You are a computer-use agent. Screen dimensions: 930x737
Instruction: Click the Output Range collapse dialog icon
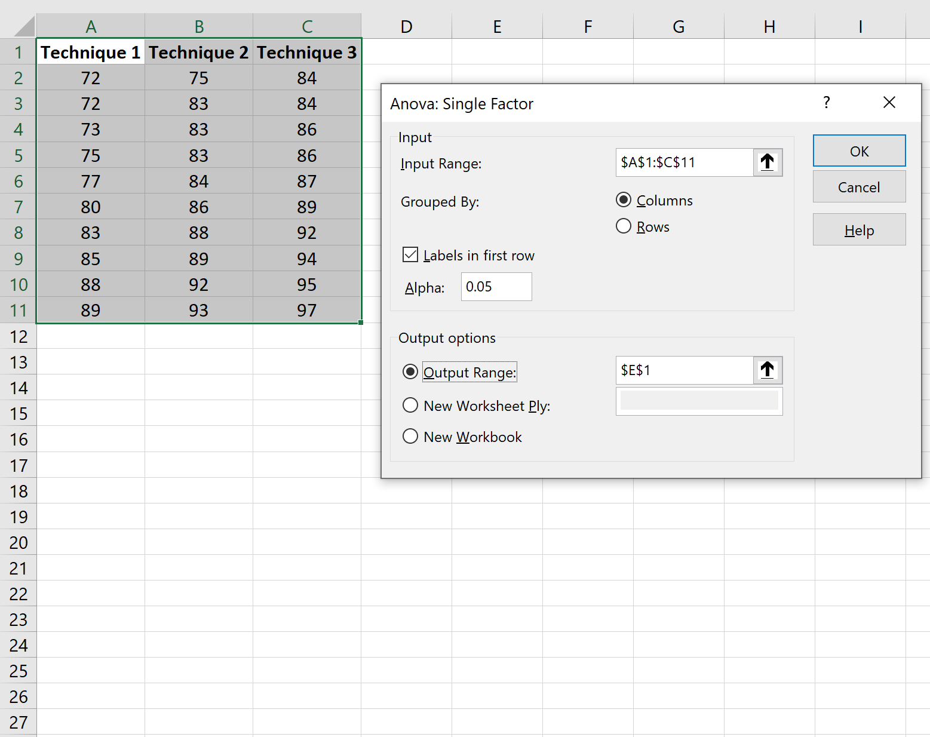tap(768, 370)
